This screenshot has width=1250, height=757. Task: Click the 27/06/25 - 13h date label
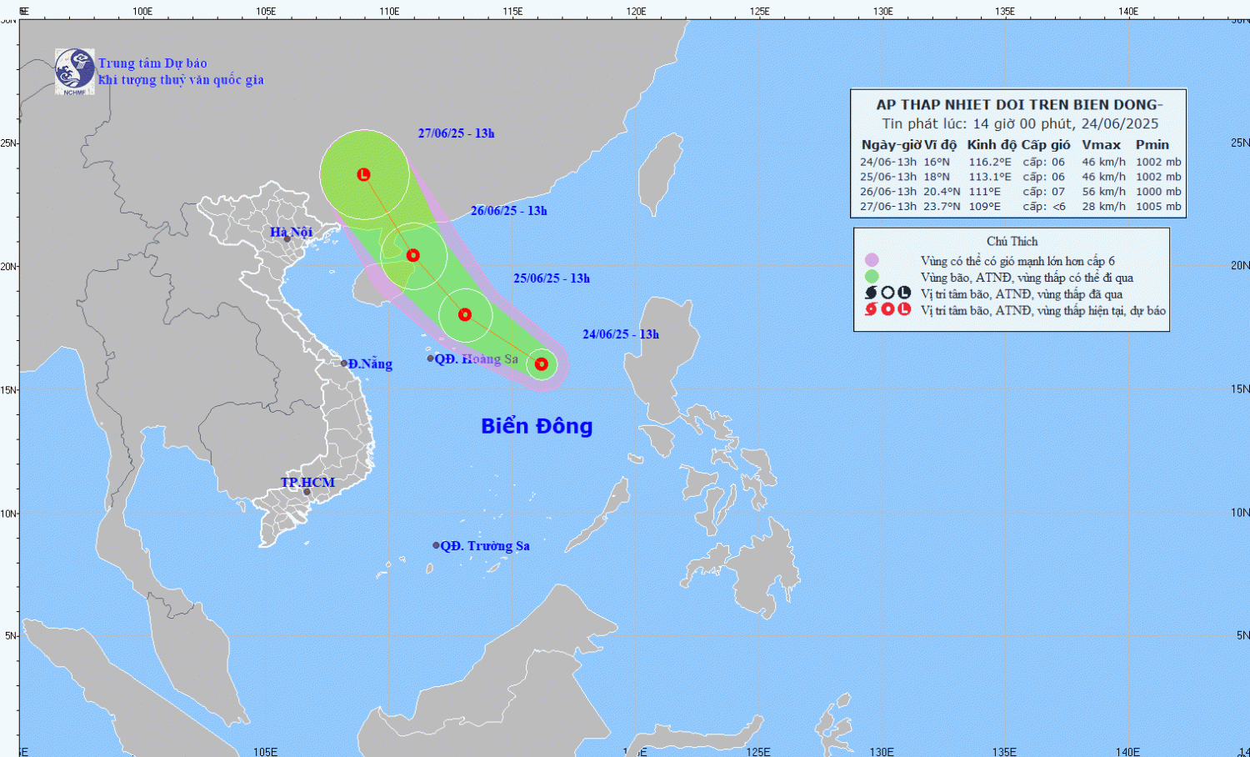click(x=456, y=133)
